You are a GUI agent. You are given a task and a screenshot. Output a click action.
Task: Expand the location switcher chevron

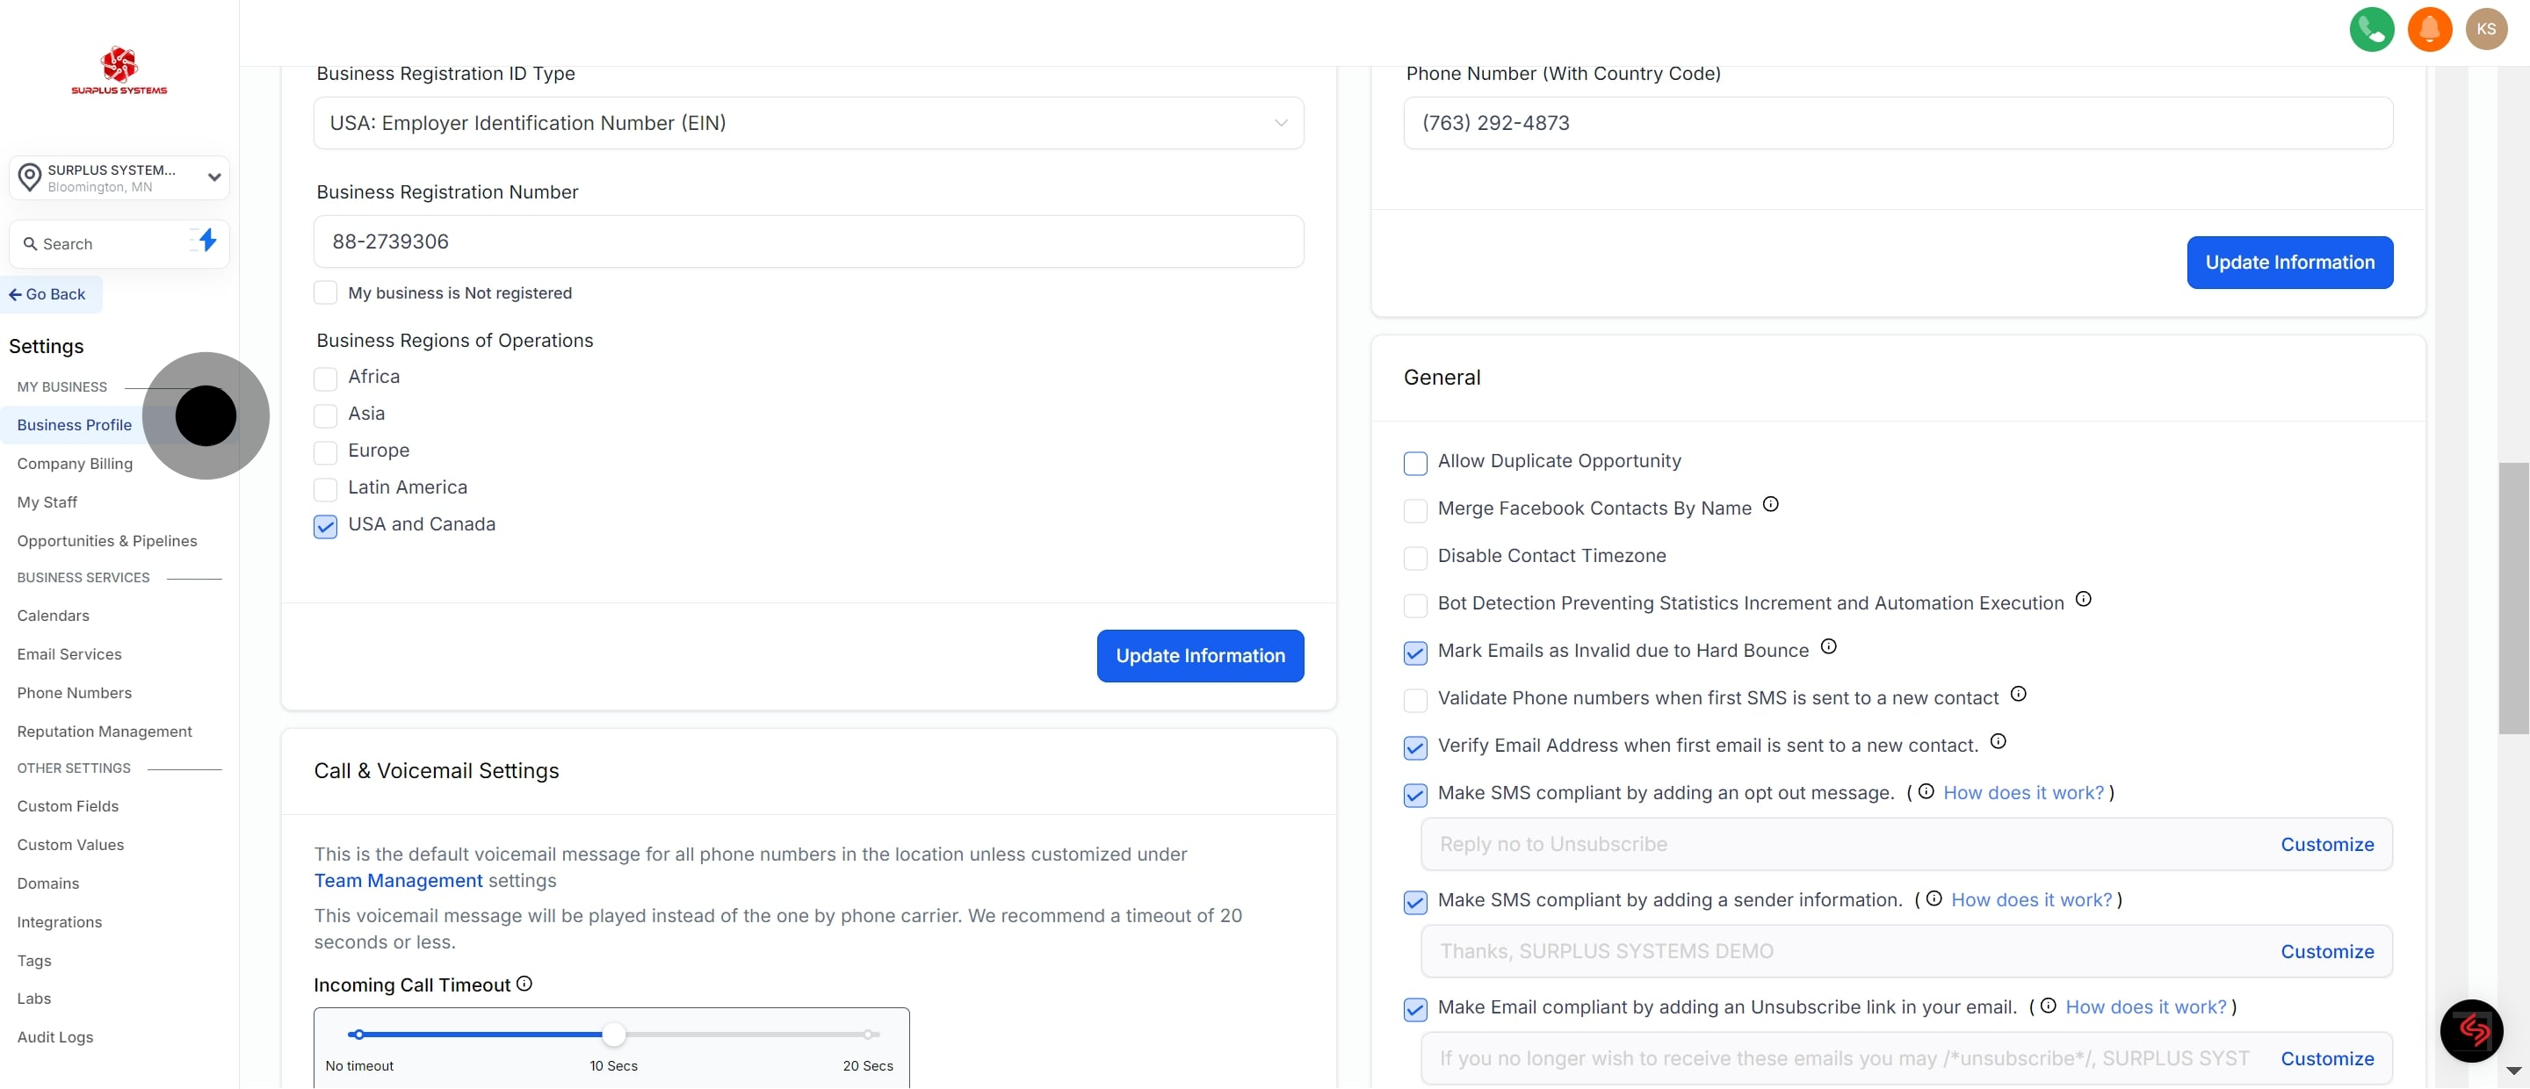click(213, 177)
